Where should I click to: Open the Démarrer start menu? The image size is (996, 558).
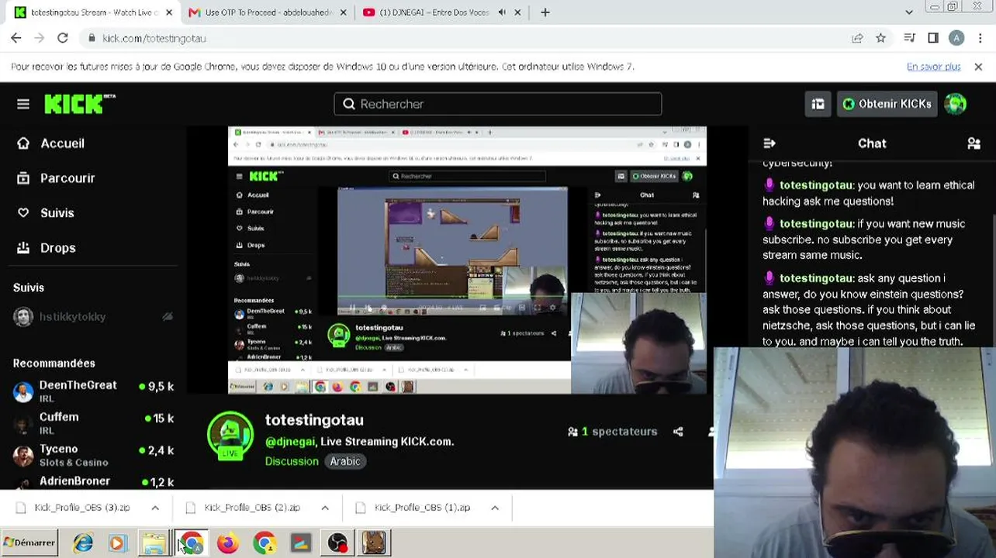(29, 542)
